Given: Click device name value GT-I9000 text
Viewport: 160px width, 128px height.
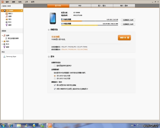Looking at the screenshot, I should 77,12.
